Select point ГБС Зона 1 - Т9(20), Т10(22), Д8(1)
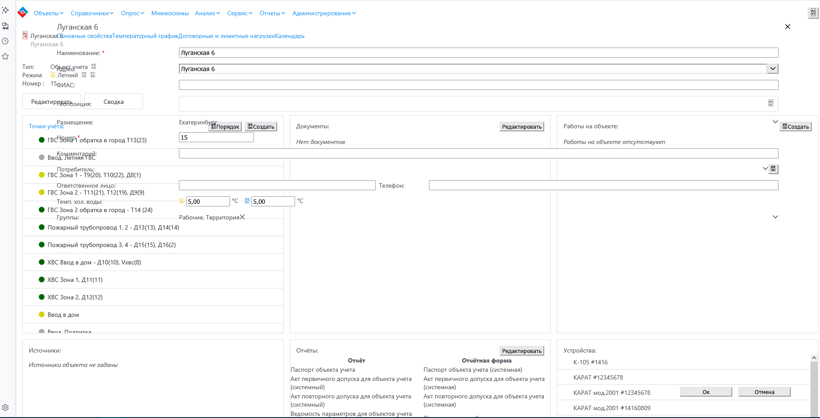 [153, 175]
